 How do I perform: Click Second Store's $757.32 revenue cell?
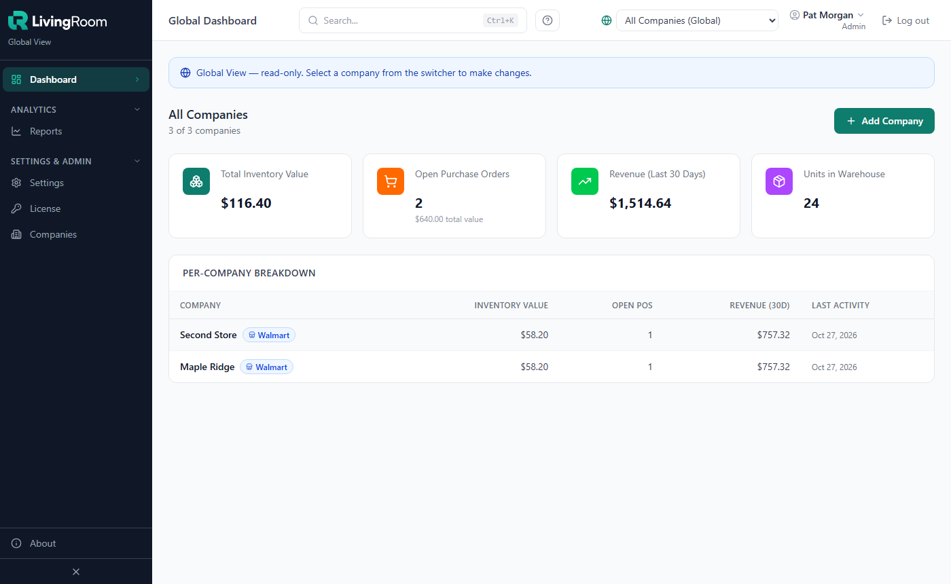click(774, 335)
